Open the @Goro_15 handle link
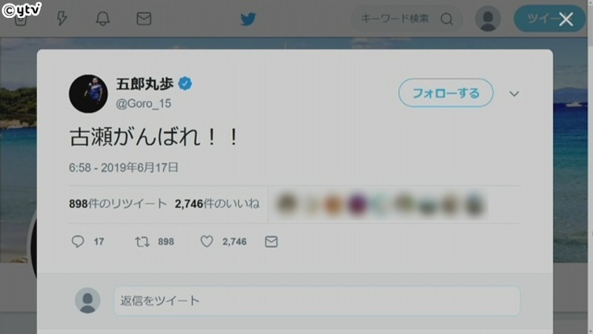This screenshot has height=334, width=593. 143,103
